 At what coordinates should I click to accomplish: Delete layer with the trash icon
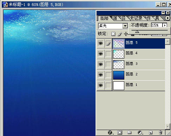160,132
